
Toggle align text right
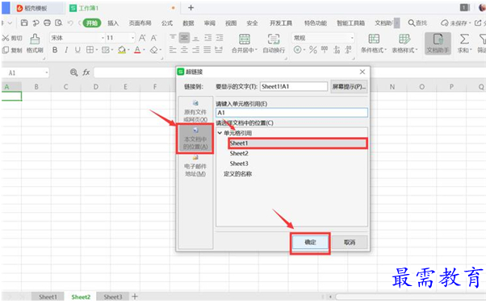pyautogui.click(x=196, y=50)
